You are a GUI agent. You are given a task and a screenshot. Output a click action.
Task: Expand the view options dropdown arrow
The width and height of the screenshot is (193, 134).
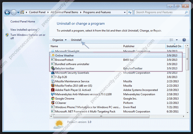coord(177,40)
